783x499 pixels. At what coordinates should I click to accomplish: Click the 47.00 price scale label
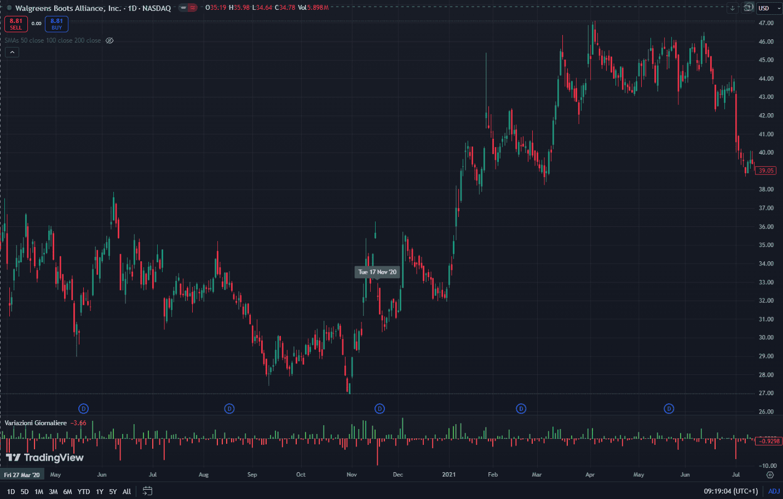[766, 23]
